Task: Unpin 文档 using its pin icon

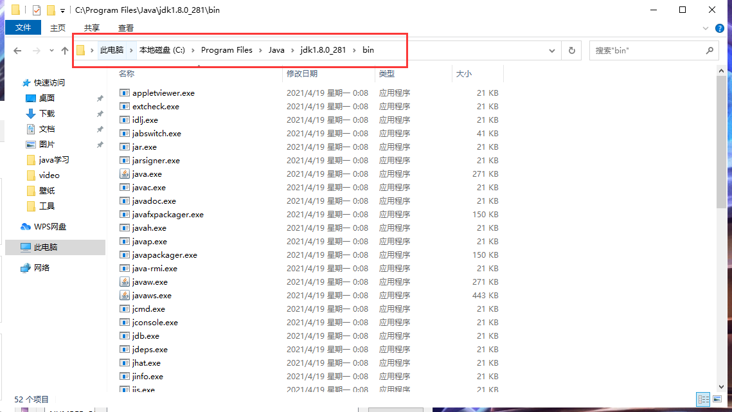Action: (x=100, y=129)
